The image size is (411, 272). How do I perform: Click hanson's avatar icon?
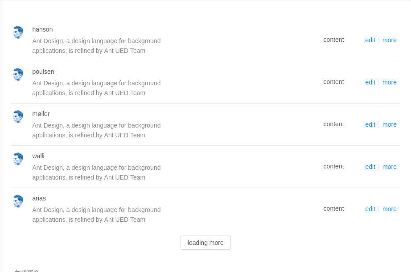click(x=18, y=32)
